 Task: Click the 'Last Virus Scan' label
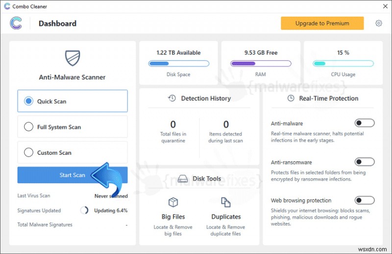point(34,196)
